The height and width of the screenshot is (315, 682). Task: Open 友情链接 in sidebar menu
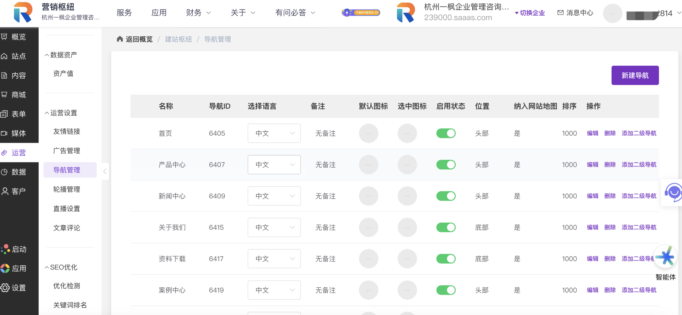pos(67,132)
